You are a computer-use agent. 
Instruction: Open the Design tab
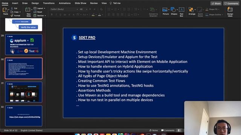click(35, 3)
